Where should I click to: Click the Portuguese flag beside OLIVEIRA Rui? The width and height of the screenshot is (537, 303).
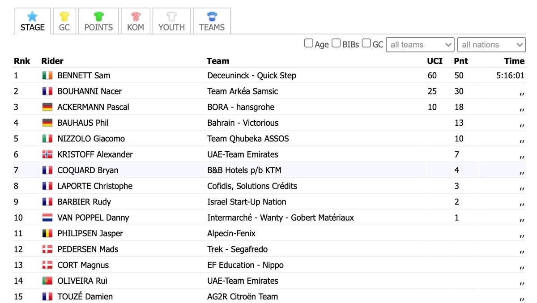coord(47,281)
